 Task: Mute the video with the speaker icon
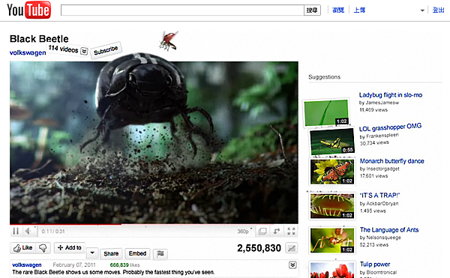click(28, 231)
